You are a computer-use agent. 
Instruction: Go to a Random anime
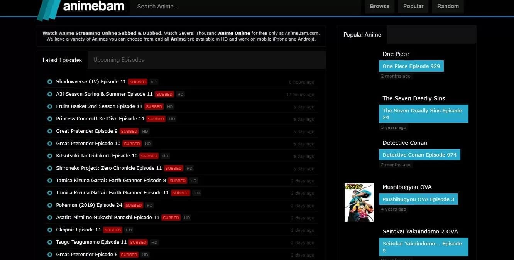pos(448,6)
